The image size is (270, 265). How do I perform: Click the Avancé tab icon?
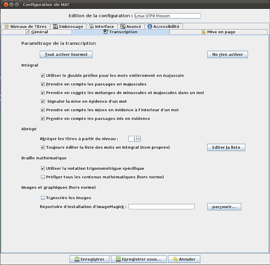tap(123, 26)
